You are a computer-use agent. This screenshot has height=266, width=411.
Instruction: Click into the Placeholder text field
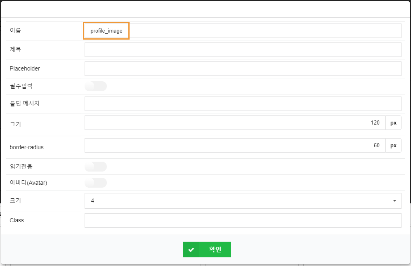tap(243, 68)
